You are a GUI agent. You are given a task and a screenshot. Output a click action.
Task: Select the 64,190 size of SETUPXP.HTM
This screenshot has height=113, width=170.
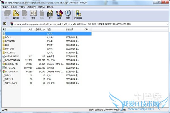click(x=29, y=71)
